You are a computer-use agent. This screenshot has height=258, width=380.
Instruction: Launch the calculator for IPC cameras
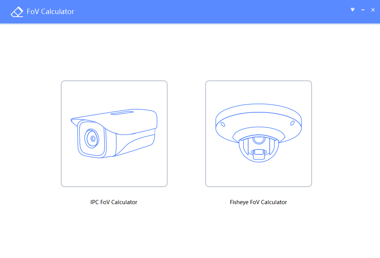(114, 134)
